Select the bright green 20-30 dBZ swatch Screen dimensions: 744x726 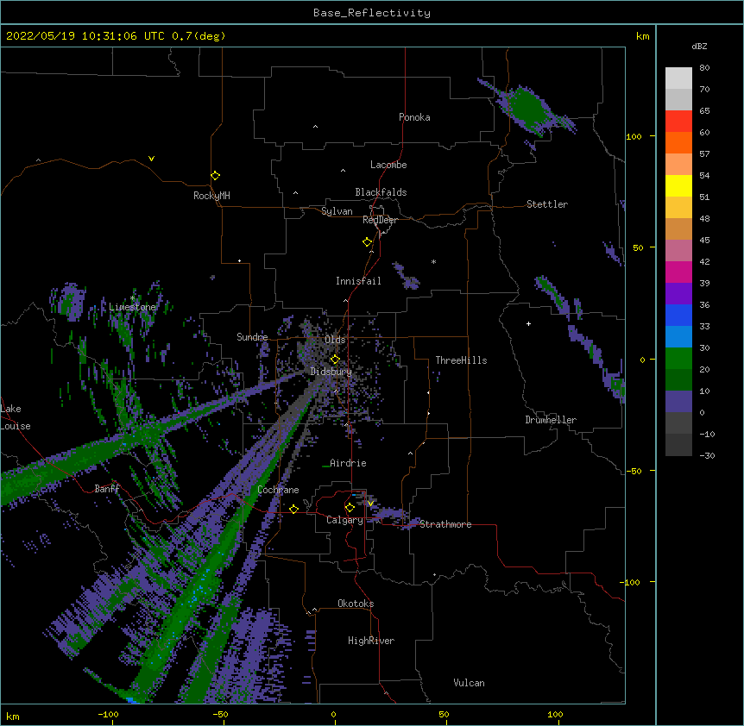coord(678,359)
